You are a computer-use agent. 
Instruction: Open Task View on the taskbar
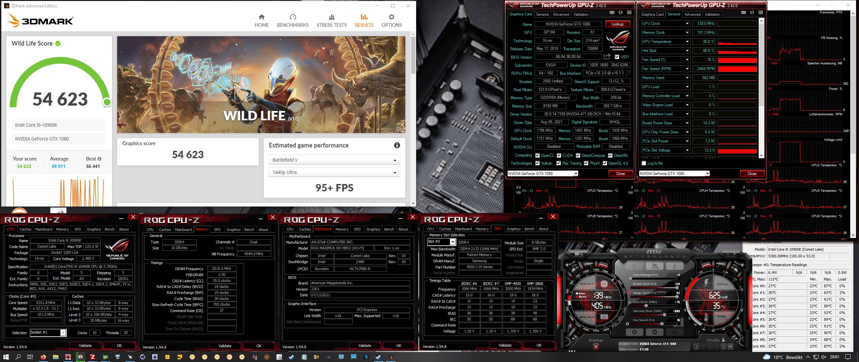pos(30,357)
